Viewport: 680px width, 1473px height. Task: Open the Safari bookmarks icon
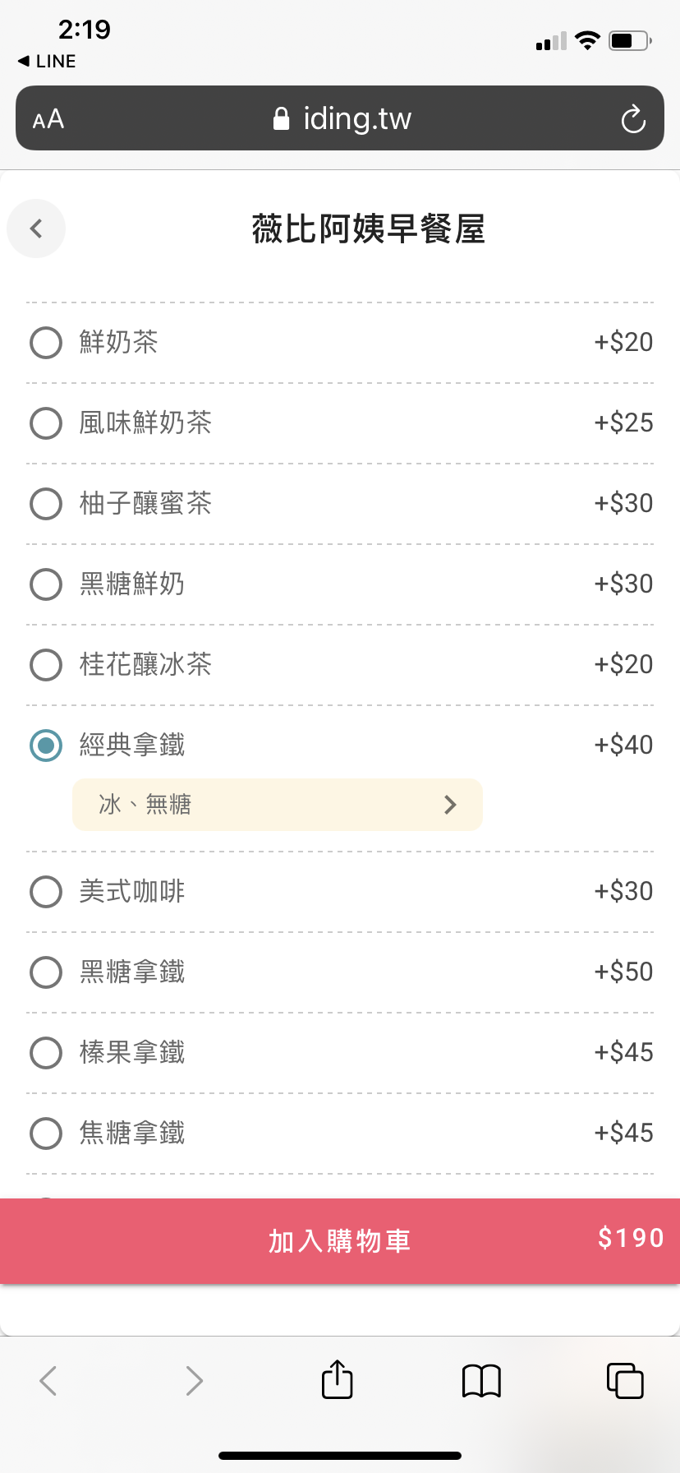[481, 1381]
